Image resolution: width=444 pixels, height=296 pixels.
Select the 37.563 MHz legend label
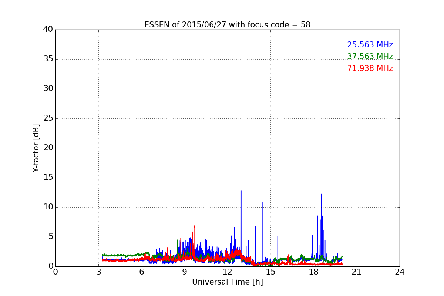click(x=370, y=57)
